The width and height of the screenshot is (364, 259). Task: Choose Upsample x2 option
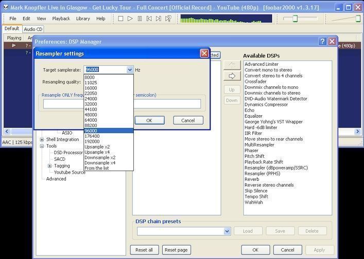[x=109, y=147]
